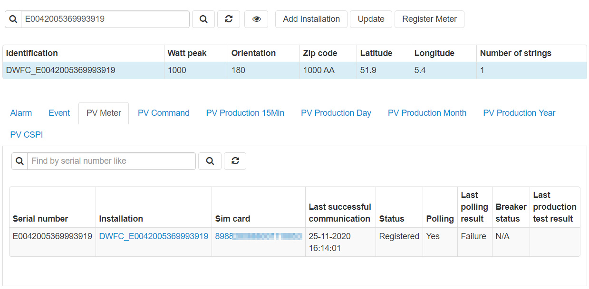This screenshot has height=289, width=589.
Task: Open the PV Production Month tab
Action: [x=427, y=113]
